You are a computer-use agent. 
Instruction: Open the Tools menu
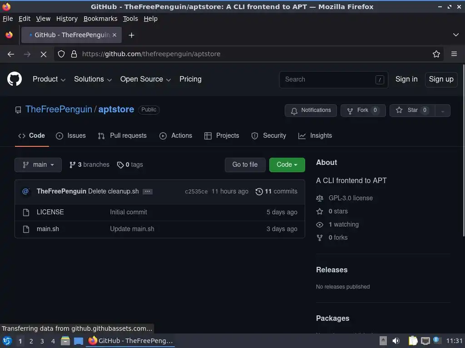tap(130, 19)
